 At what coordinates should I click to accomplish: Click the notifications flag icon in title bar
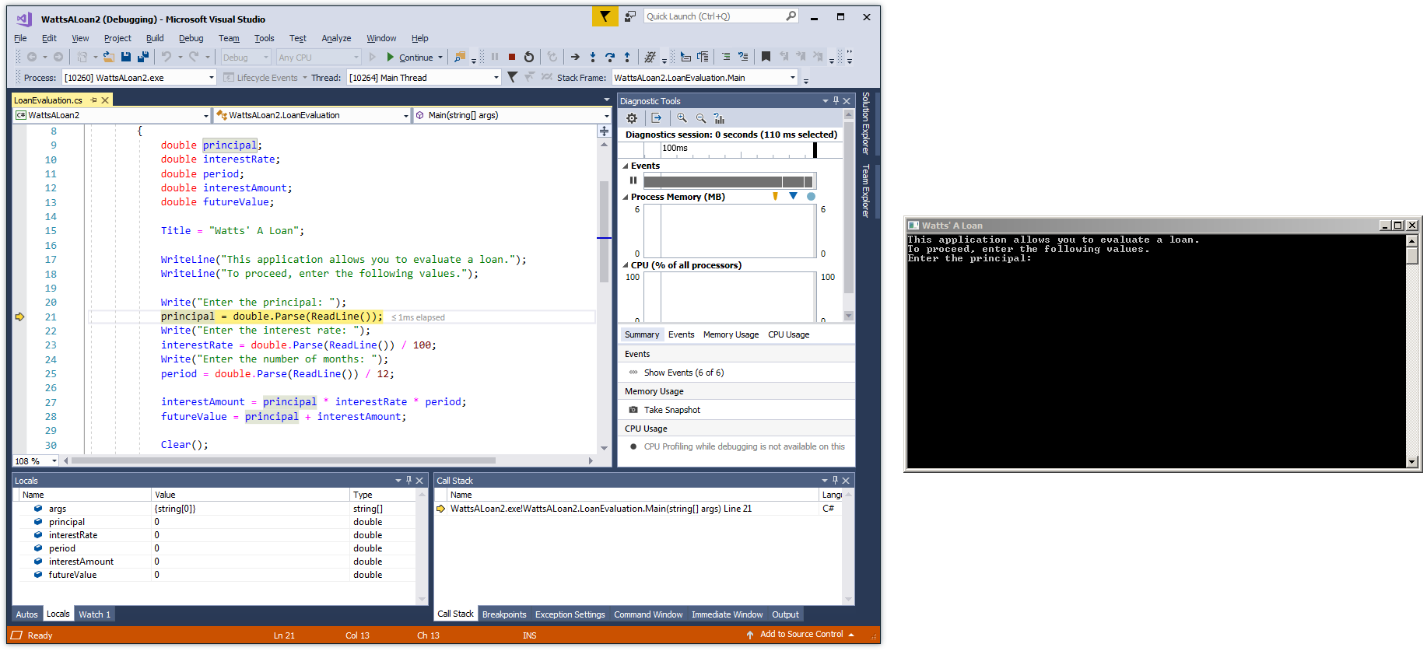point(605,16)
